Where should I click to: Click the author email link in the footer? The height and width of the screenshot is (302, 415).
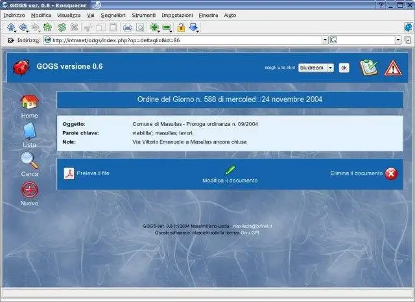(252, 226)
